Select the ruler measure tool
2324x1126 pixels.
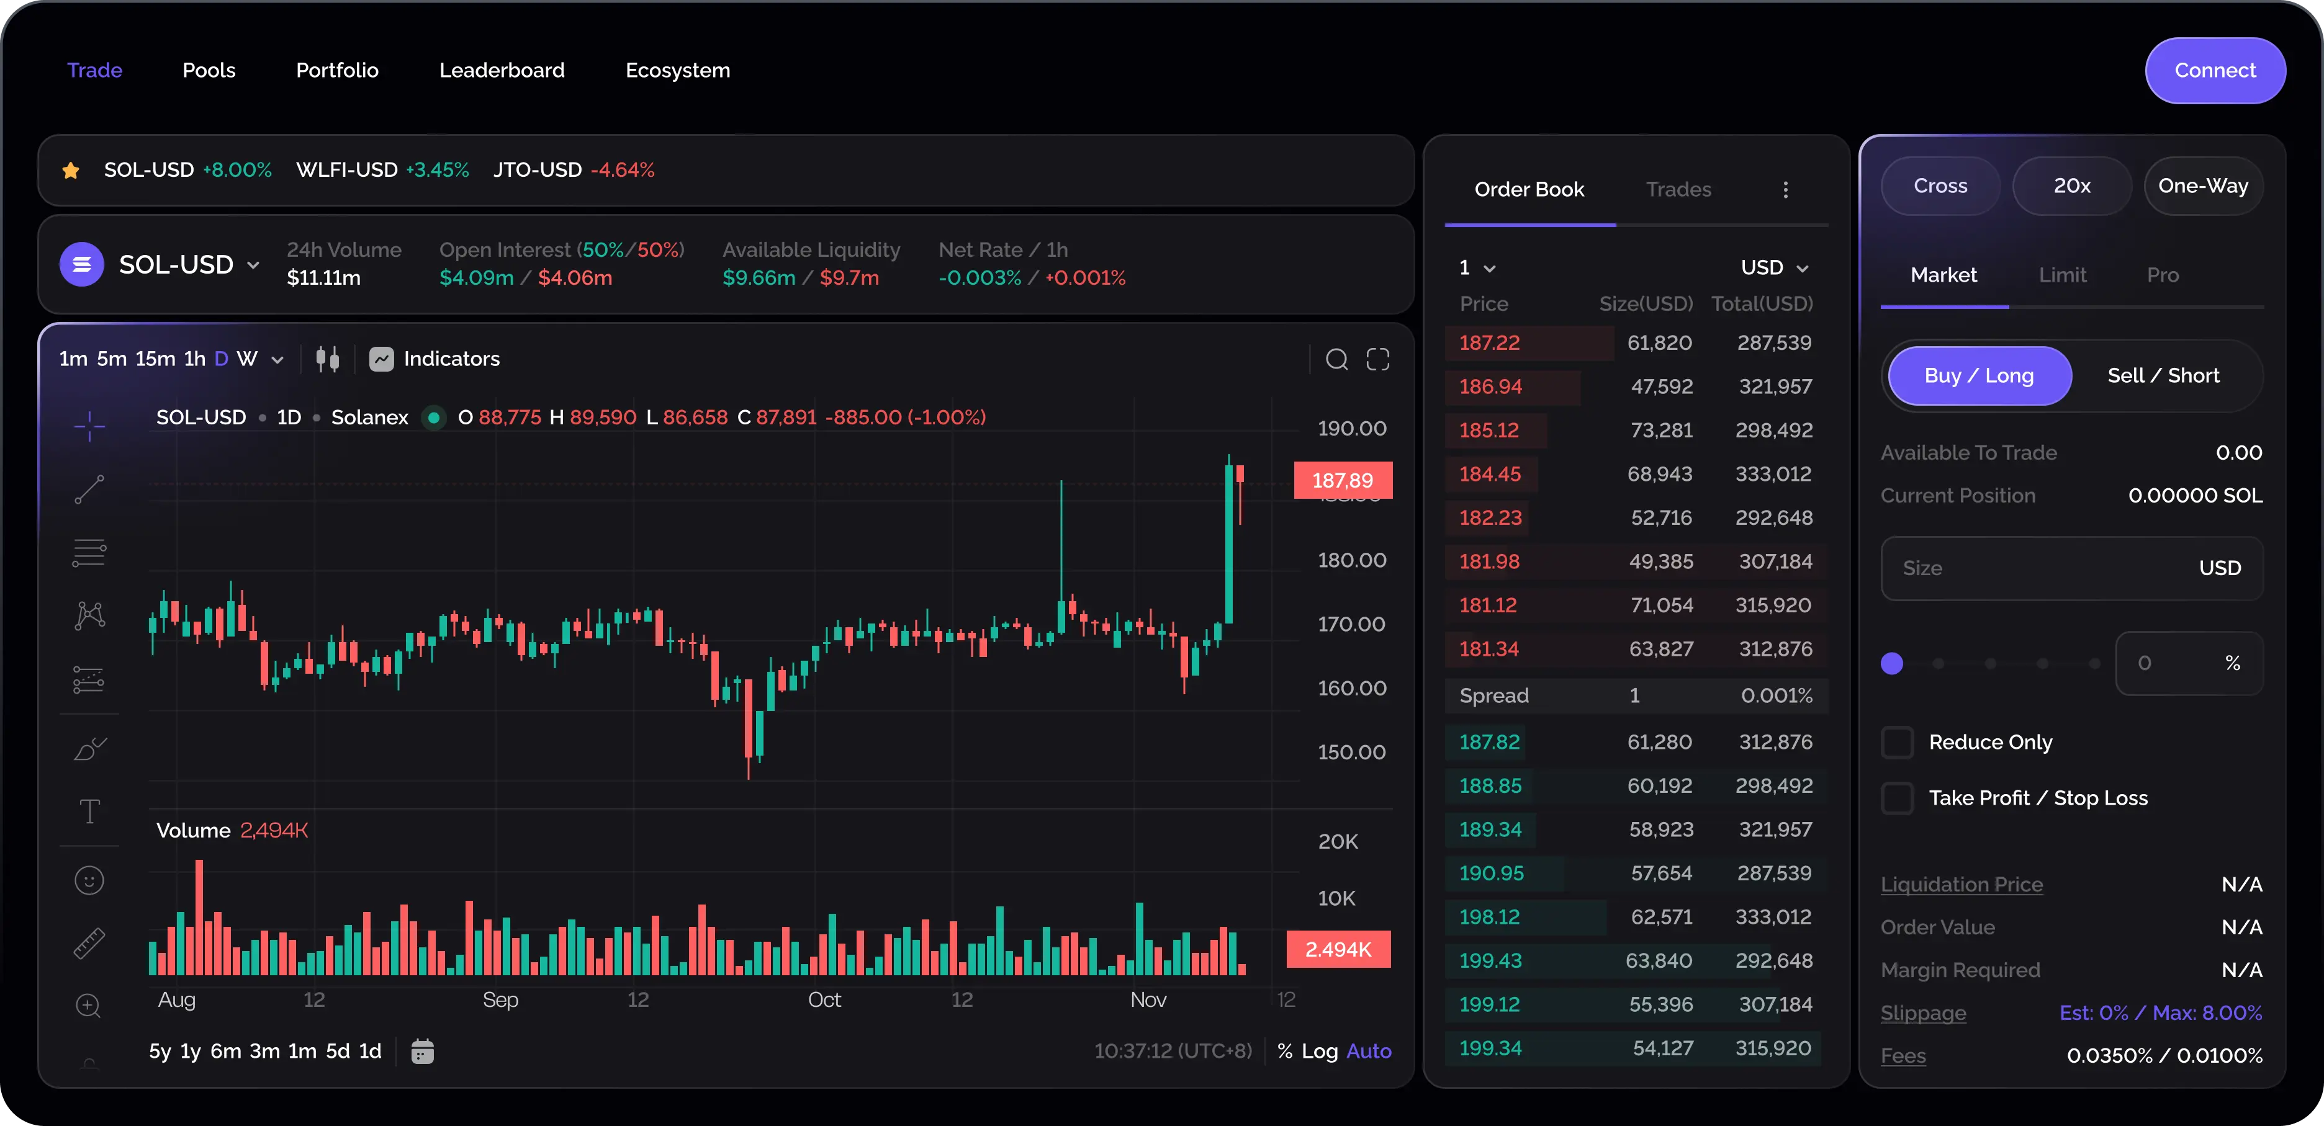[x=89, y=943]
